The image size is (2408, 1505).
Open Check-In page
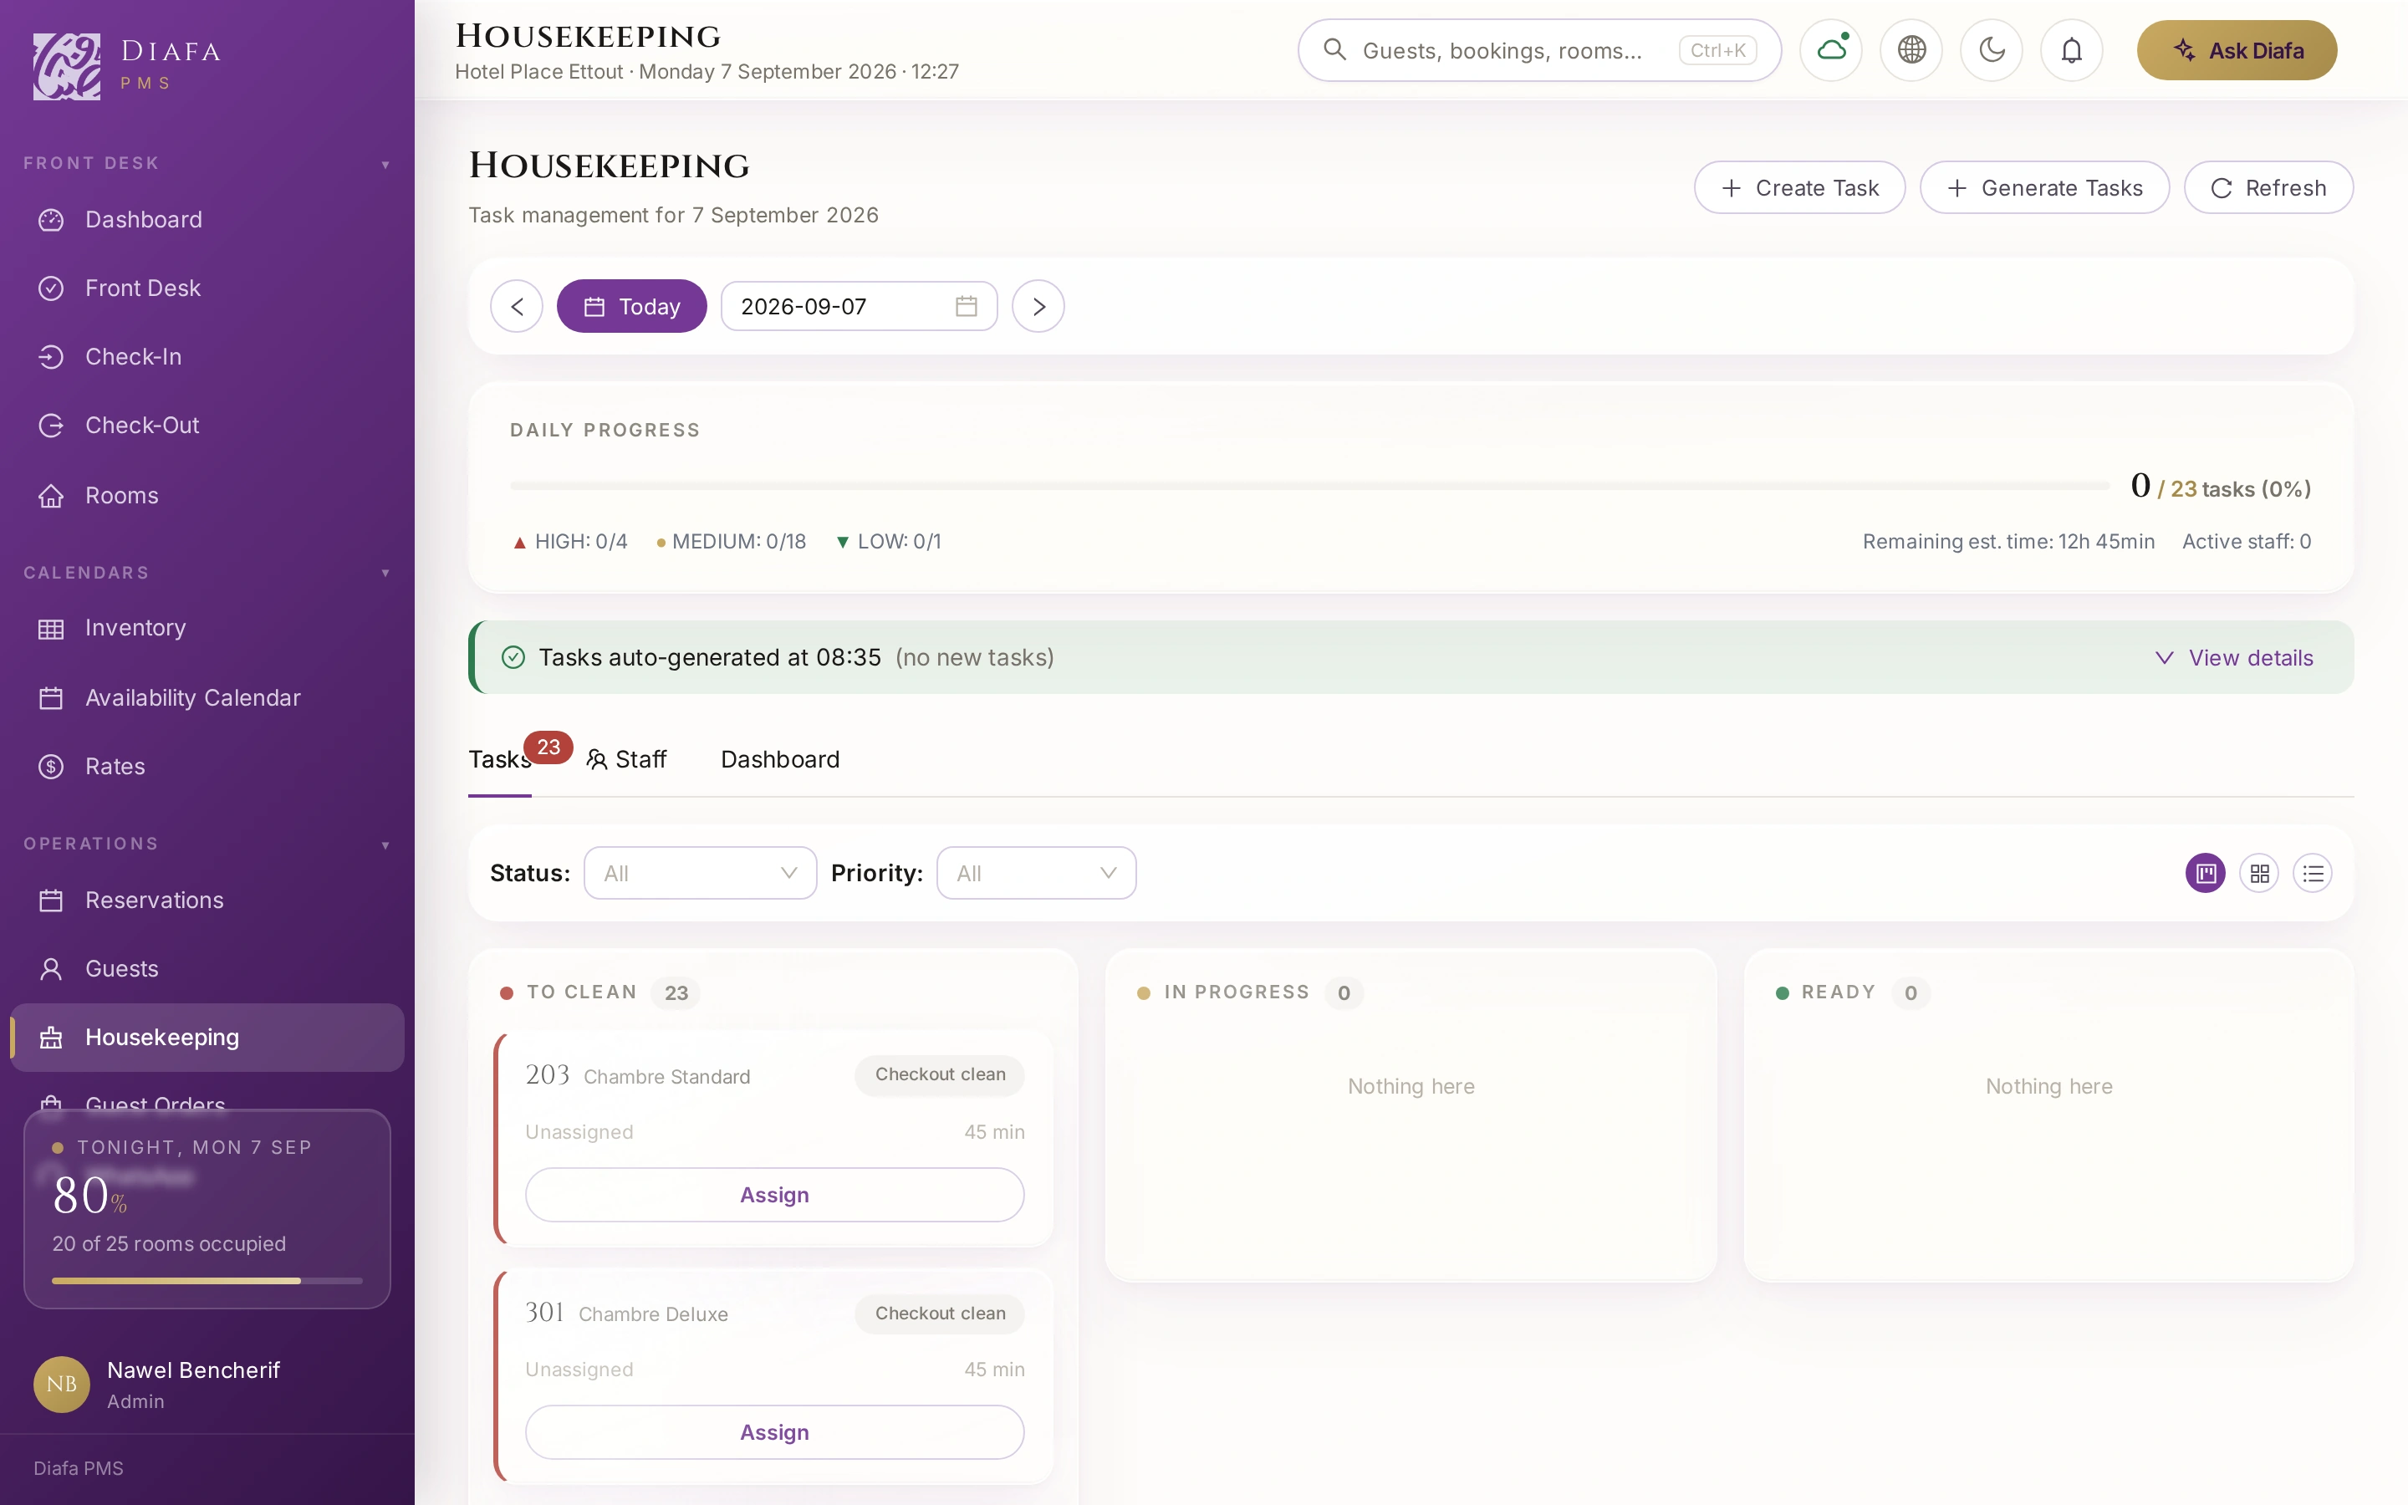[207, 356]
